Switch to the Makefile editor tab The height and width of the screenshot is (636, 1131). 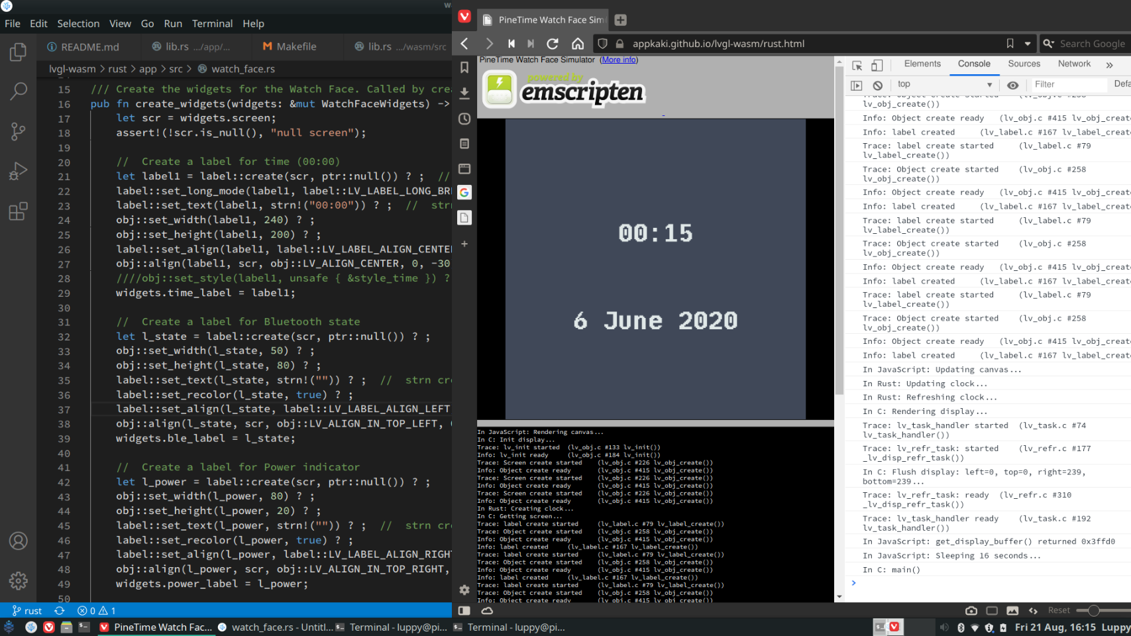(290, 46)
